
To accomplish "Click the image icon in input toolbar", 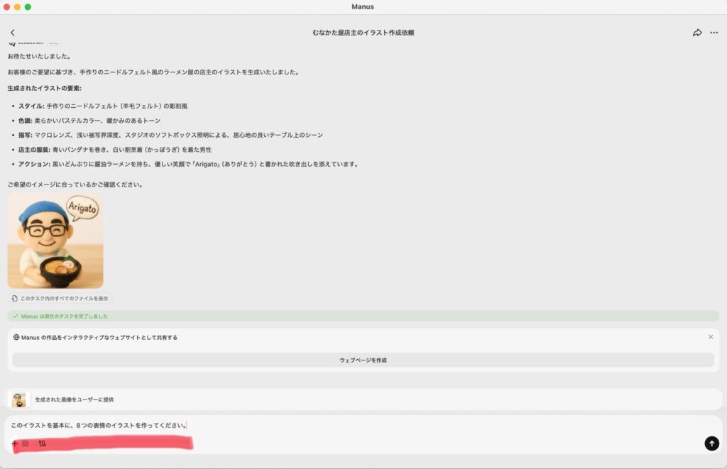I will [x=26, y=443].
